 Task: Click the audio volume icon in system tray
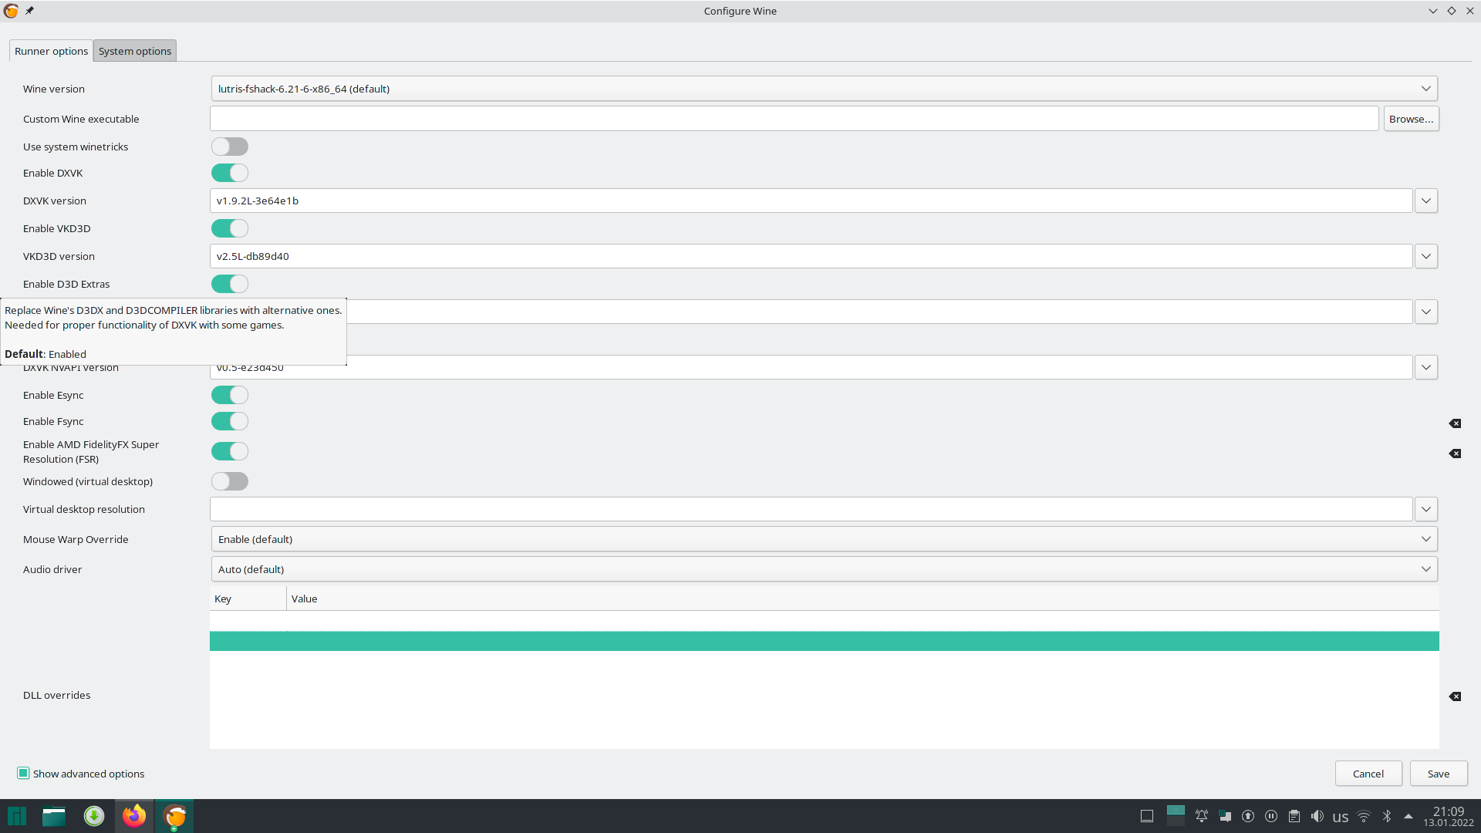pos(1318,816)
